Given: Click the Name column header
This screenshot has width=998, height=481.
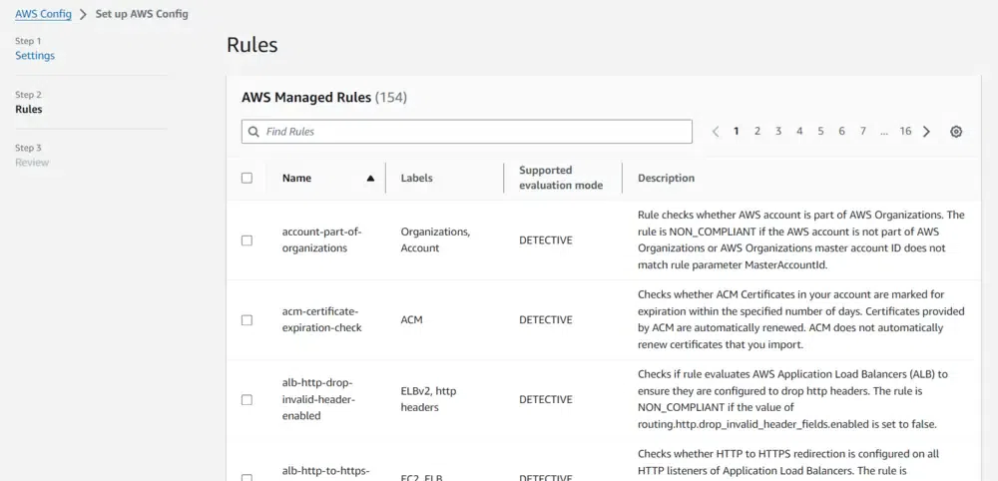Looking at the screenshot, I should [x=296, y=179].
